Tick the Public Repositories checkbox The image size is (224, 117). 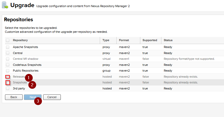[x=8, y=71]
